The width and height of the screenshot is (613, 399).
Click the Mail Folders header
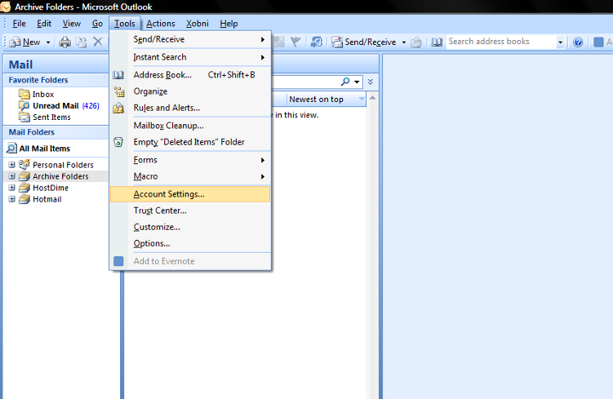click(x=56, y=132)
